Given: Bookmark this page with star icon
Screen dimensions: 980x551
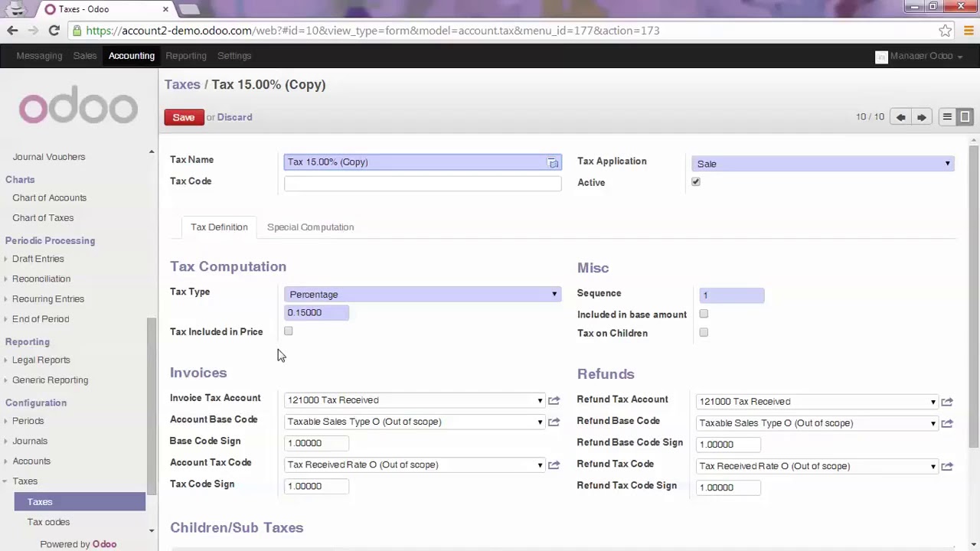Looking at the screenshot, I should pyautogui.click(x=946, y=31).
